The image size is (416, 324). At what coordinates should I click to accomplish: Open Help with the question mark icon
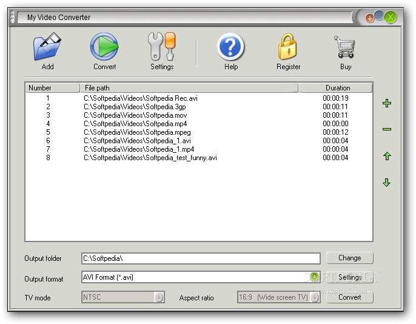pyautogui.click(x=230, y=47)
